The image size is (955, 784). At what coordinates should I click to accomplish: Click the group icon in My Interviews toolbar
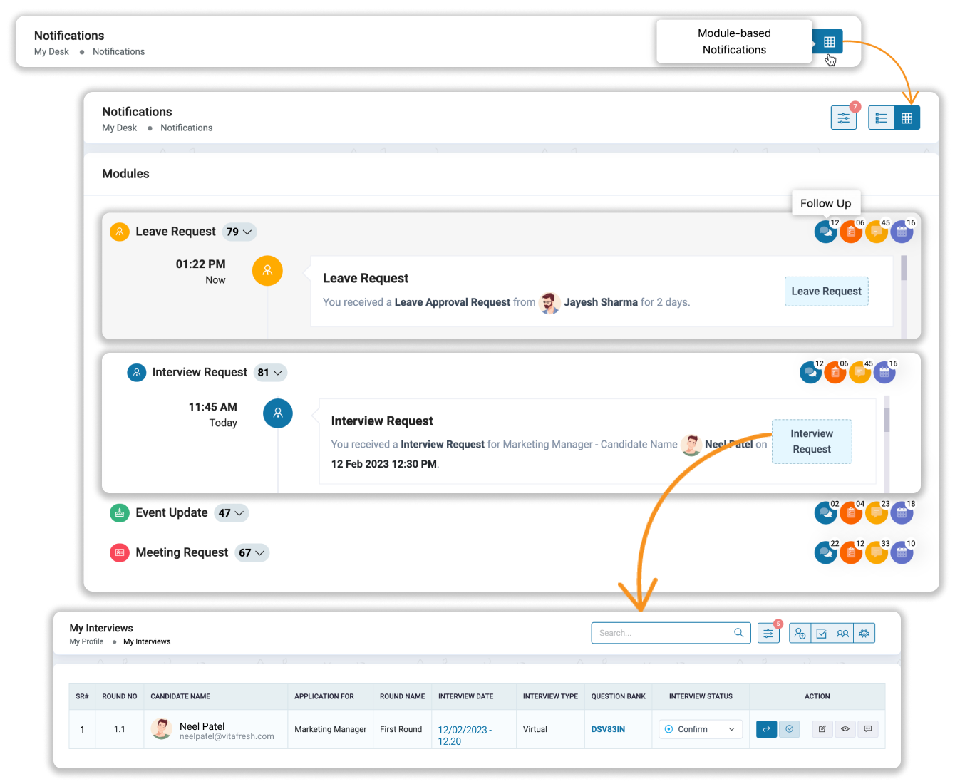864,633
